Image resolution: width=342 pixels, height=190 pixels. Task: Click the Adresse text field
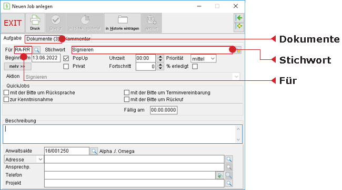point(134,159)
